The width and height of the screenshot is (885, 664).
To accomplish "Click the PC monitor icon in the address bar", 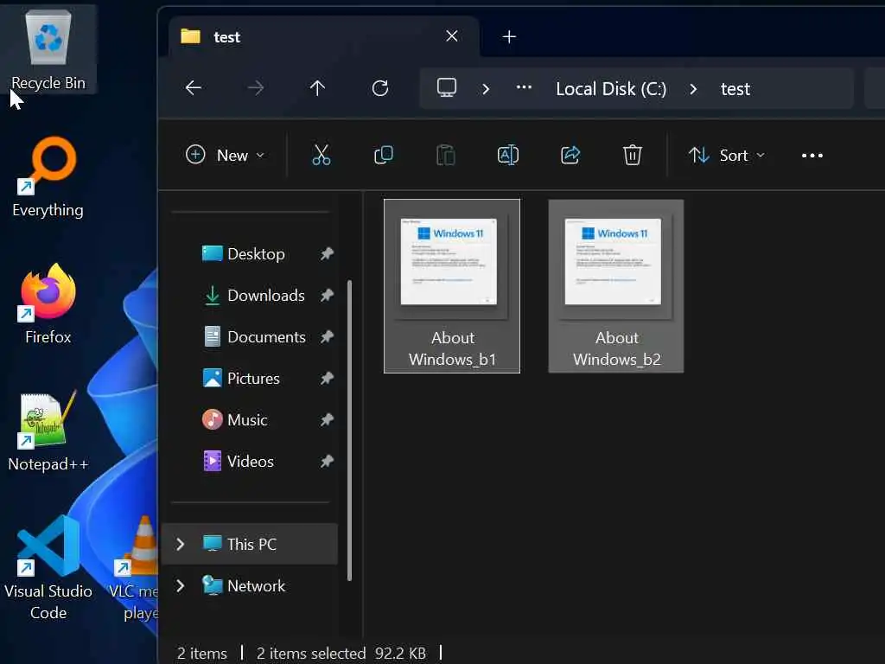I will 447,87.
